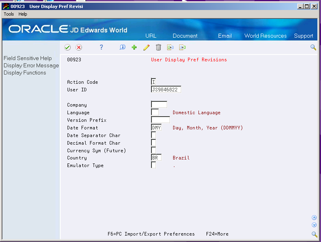
Task: Focus the Company input field
Action: [159, 104]
